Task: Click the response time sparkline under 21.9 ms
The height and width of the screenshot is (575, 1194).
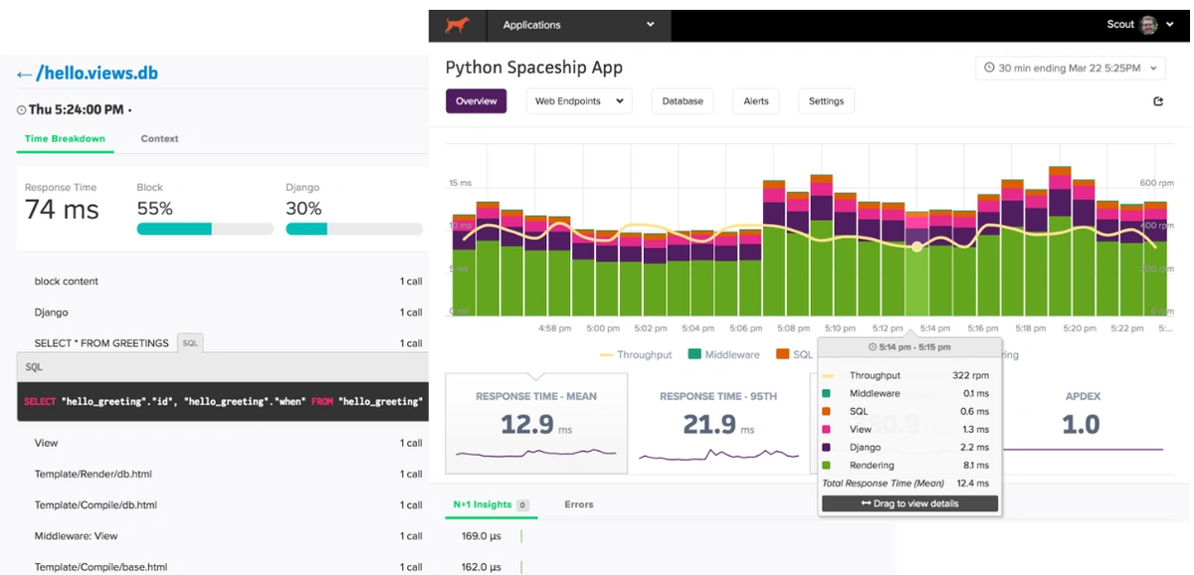Action: click(719, 455)
